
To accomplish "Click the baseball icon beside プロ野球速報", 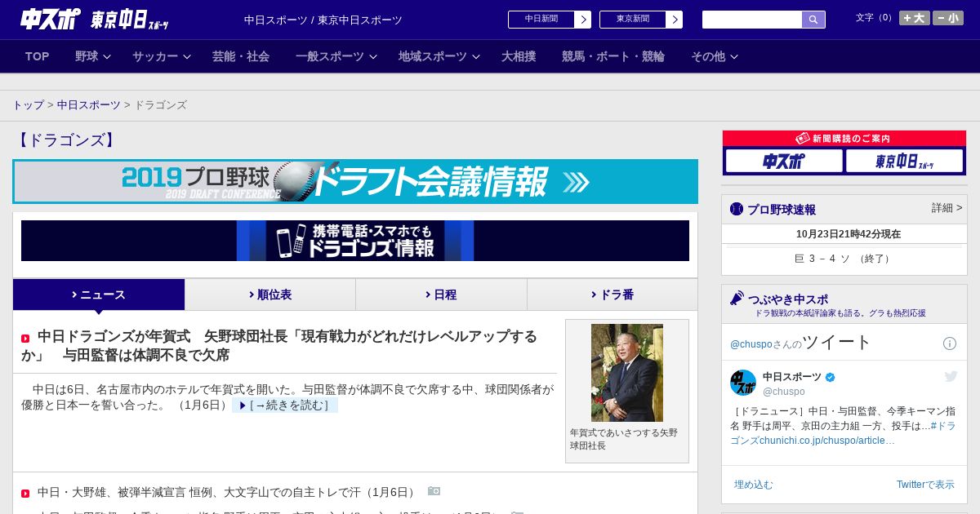I will click(x=737, y=209).
